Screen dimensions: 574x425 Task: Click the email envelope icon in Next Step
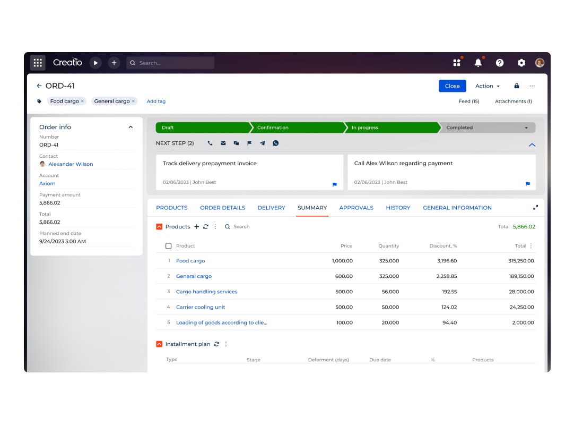pos(223,143)
